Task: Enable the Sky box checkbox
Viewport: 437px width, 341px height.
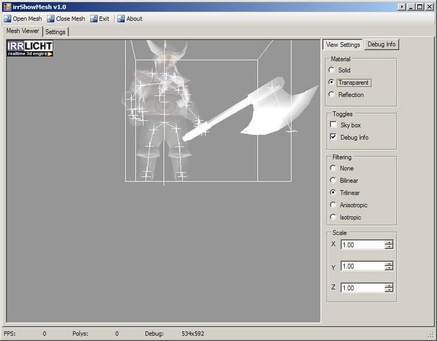Action: (x=333, y=125)
